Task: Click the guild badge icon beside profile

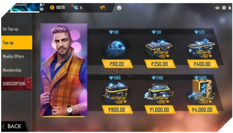Action: pyautogui.click(x=42, y=8)
